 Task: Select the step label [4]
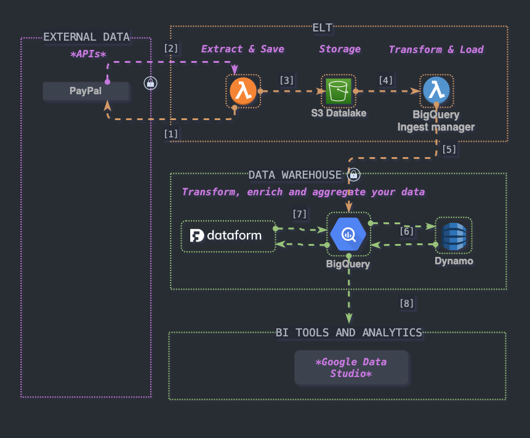click(x=386, y=81)
